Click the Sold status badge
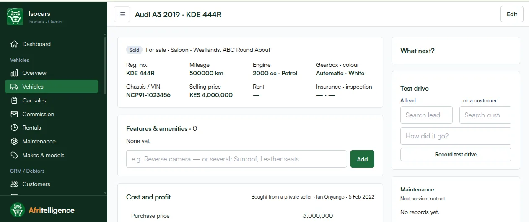This screenshot has width=529, height=222. (134, 50)
